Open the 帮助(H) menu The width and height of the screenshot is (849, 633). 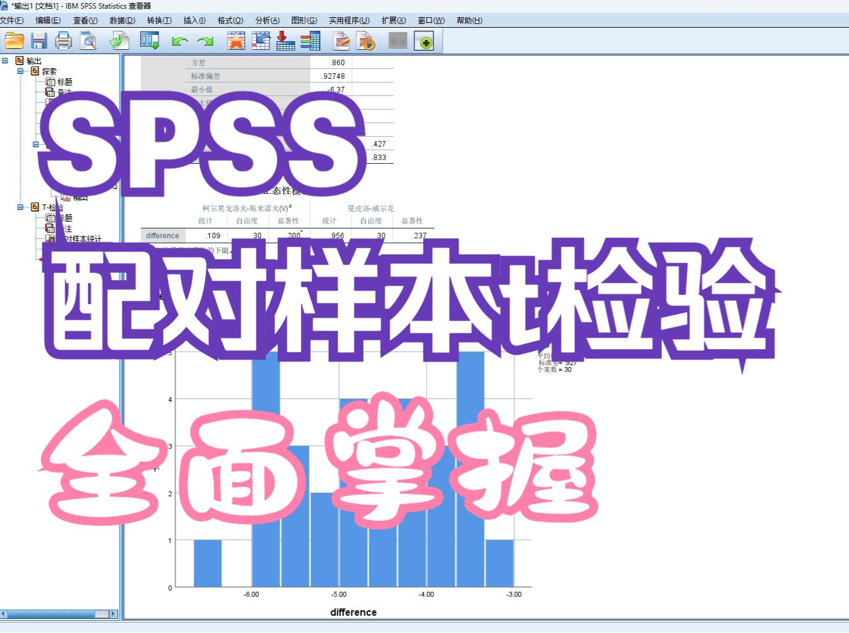coord(469,20)
